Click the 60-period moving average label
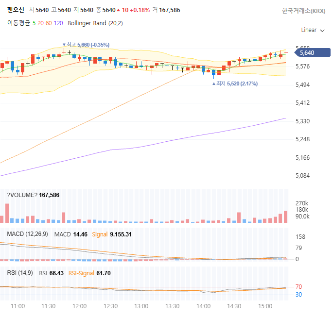Screen dimensions: 333x317 pyautogui.click(x=49, y=23)
